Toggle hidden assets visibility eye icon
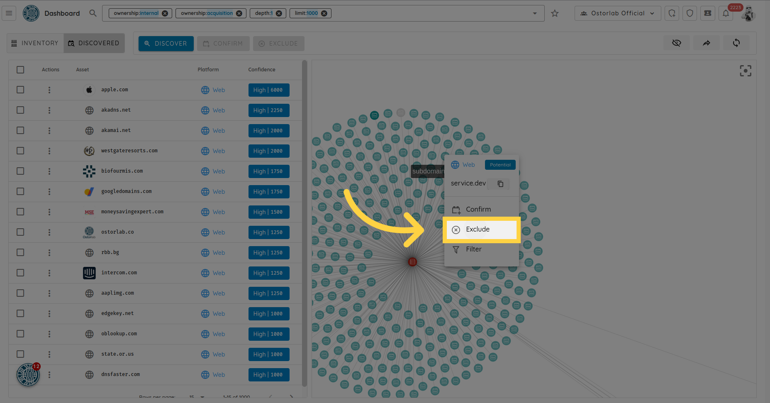The width and height of the screenshot is (770, 403). [676, 43]
